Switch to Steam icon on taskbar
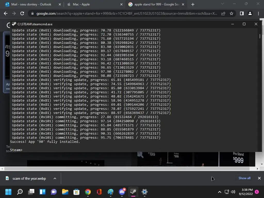The width and height of the screenshot is (264, 198). [133, 192]
